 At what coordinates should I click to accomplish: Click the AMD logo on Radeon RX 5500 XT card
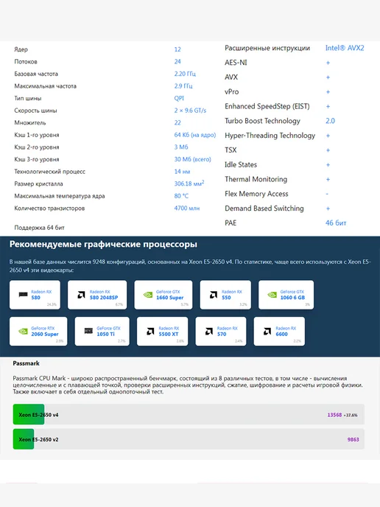point(150,331)
